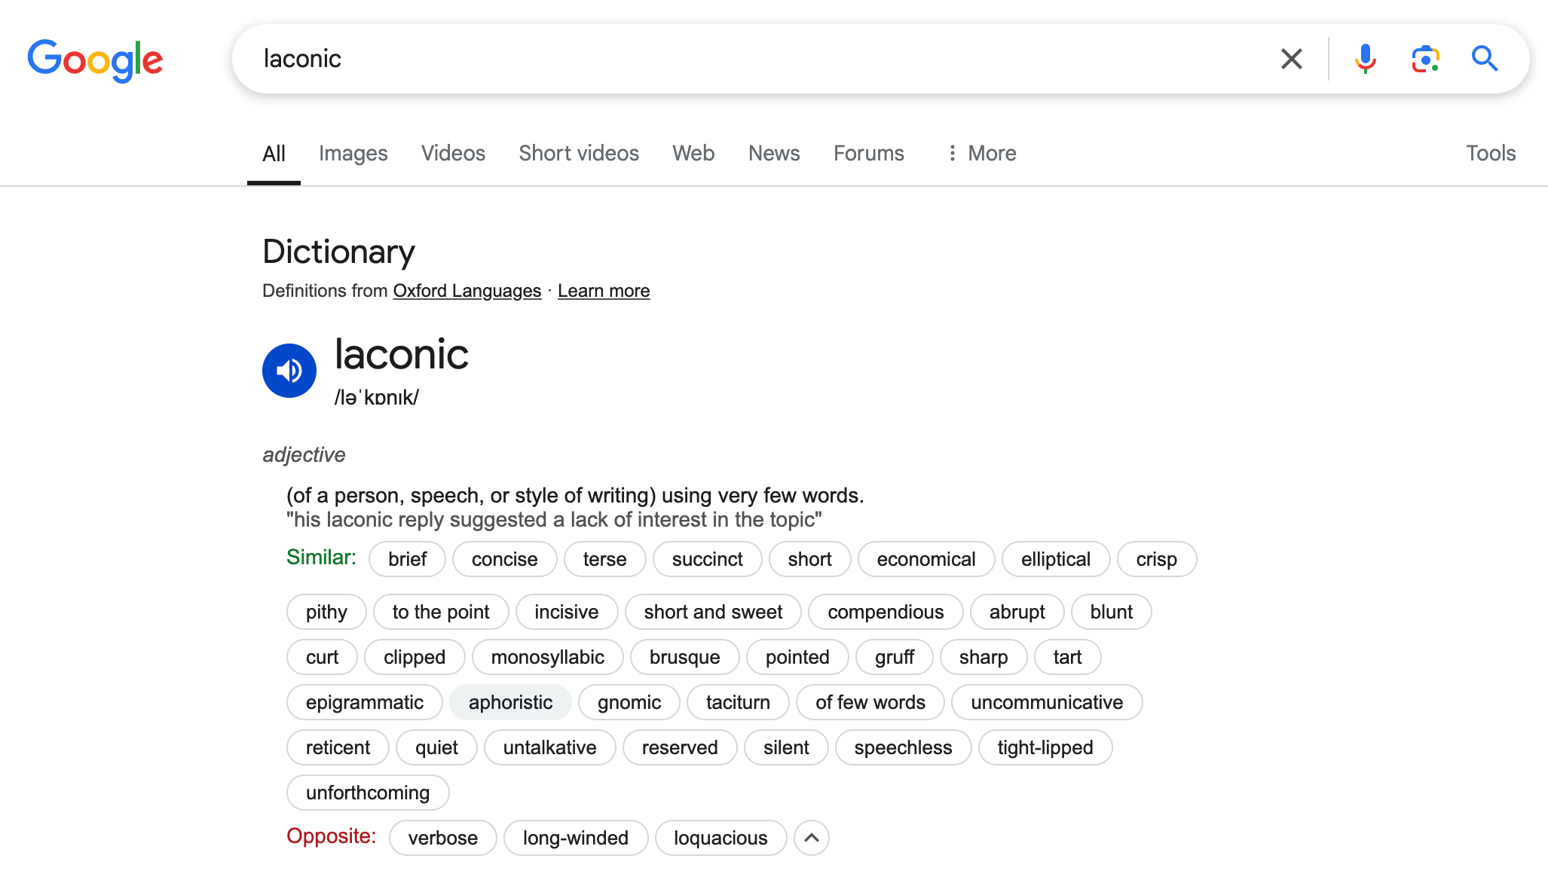Collapse the synonyms list chevron
Image resolution: width=1548 pixels, height=886 pixels.
(x=812, y=838)
